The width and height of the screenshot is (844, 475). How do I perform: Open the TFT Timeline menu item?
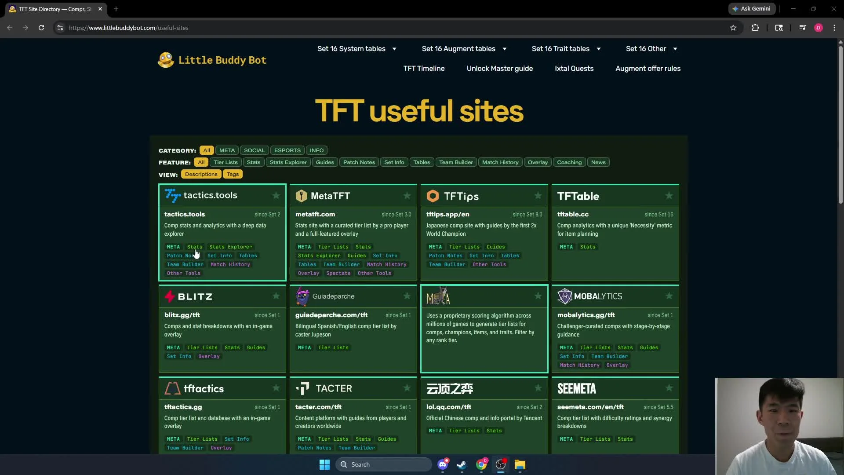coord(424,69)
